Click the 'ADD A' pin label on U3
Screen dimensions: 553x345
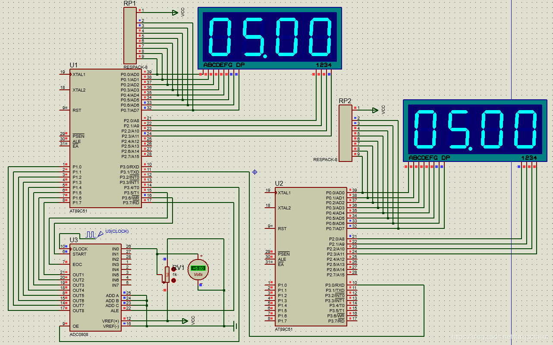(112, 296)
